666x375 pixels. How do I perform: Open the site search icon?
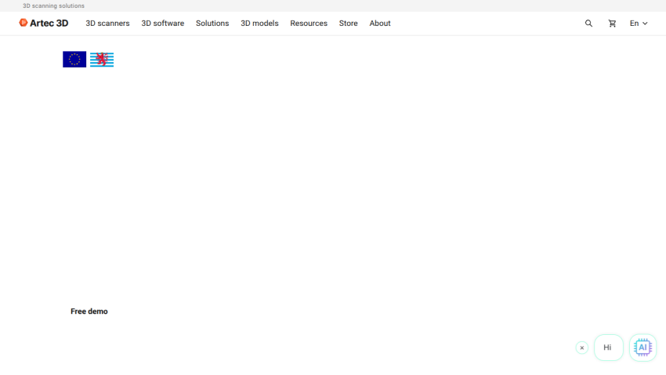tap(588, 24)
